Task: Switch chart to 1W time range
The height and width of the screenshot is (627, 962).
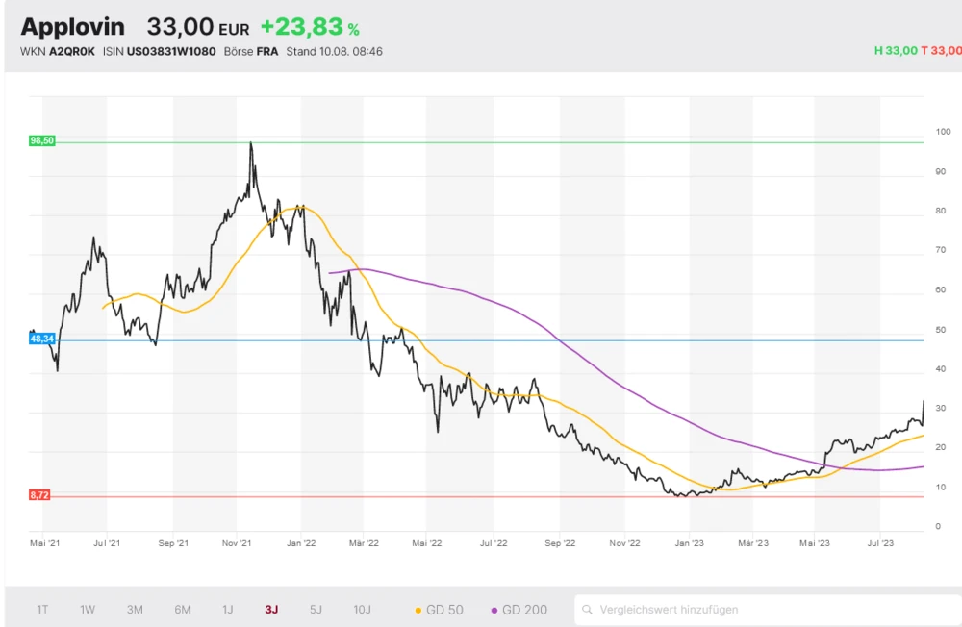Action: pyautogui.click(x=88, y=610)
